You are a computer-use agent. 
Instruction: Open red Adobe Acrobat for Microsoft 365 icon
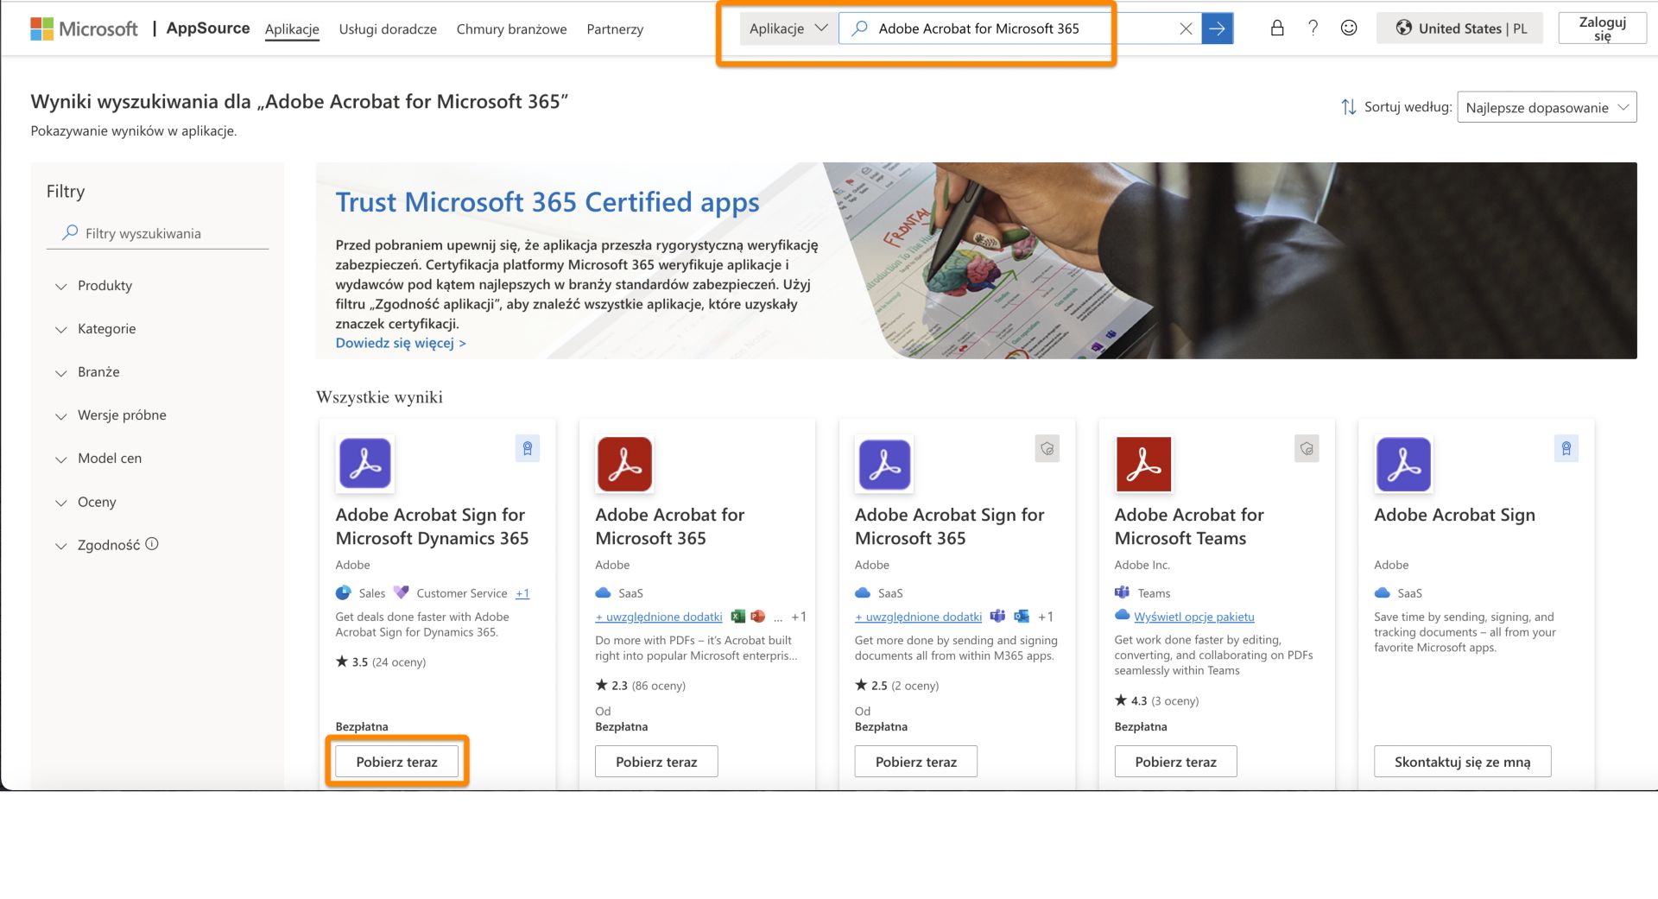[624, 464]
